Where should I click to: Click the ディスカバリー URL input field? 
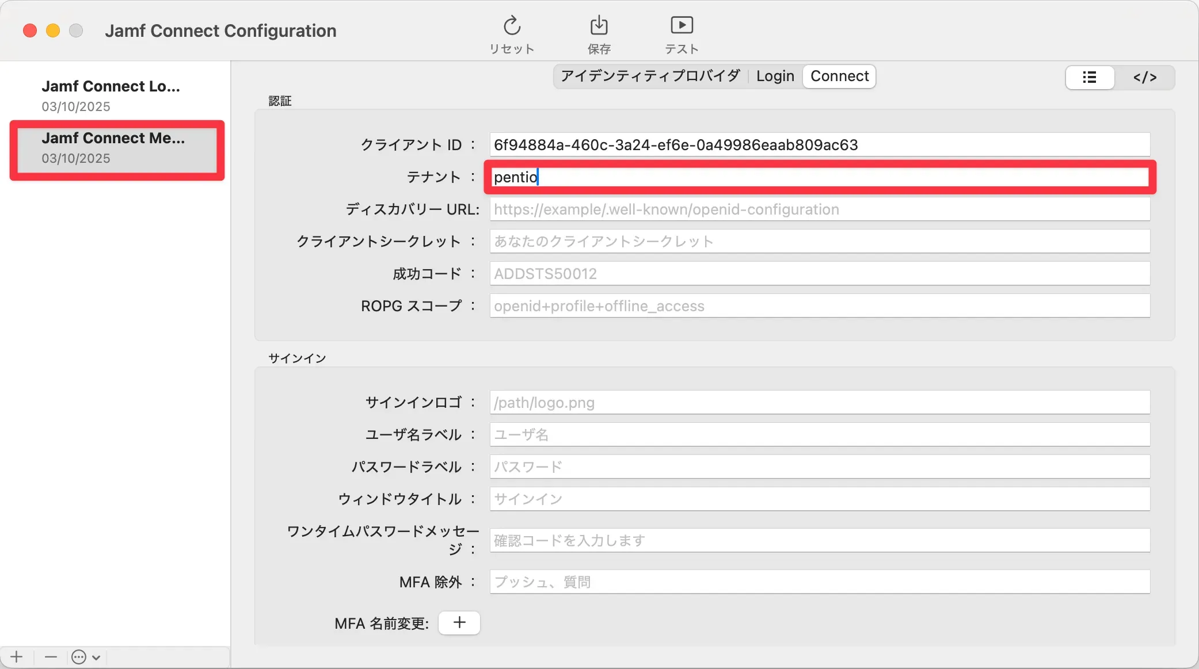click(819, 209)
